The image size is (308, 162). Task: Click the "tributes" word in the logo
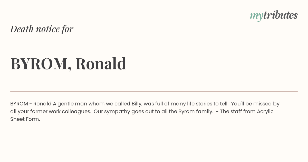(280, 15)
